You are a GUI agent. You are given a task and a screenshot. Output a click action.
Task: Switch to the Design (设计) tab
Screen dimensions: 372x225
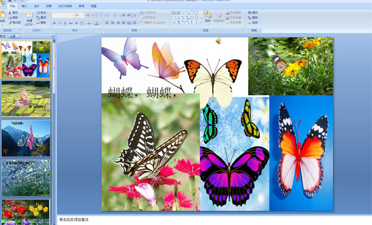pos(37,6)
